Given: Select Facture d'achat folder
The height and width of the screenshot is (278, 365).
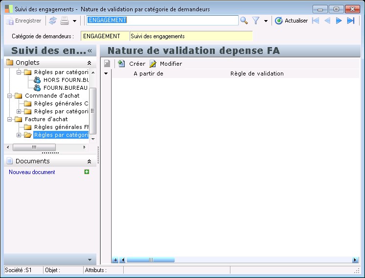Looking at the screenshot, I should [46, 119].
